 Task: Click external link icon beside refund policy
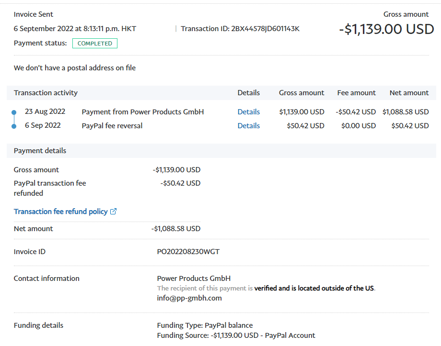(114, 212)
